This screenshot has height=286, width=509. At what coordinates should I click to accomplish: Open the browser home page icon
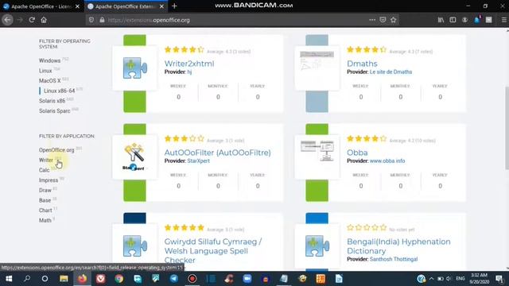click(x=44, y=20)
